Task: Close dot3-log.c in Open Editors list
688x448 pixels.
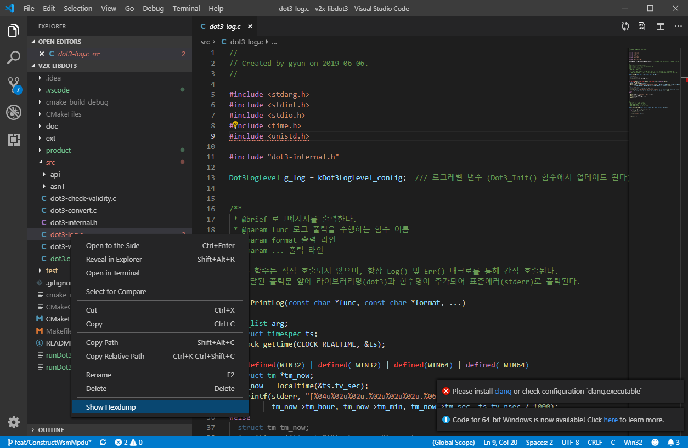Action: (42, 54)
